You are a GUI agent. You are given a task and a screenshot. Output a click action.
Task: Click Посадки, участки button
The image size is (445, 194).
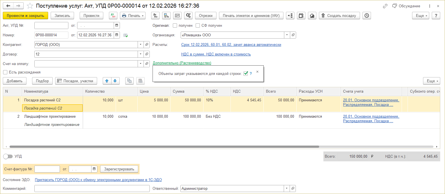pyautogui.click(x=76, y=81)
